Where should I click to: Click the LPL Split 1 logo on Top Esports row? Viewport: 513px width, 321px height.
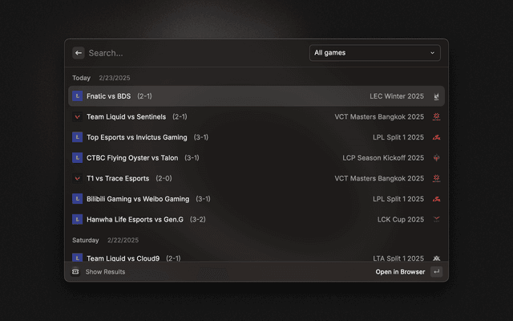coord(436,137)
